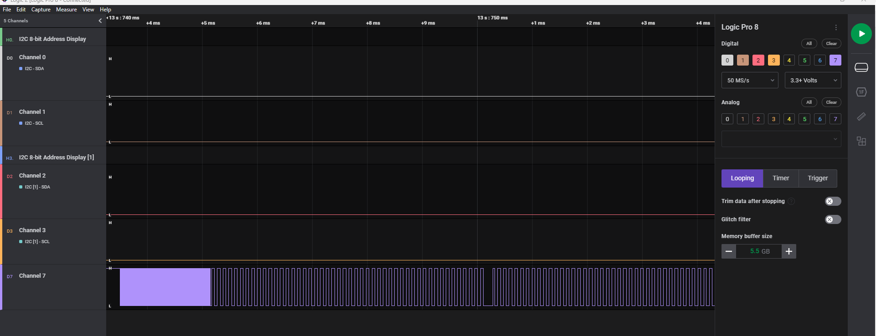Show help for Trim data after stopping
The width and height of the screenshot is (876, 336).
[x=791, y=201]
